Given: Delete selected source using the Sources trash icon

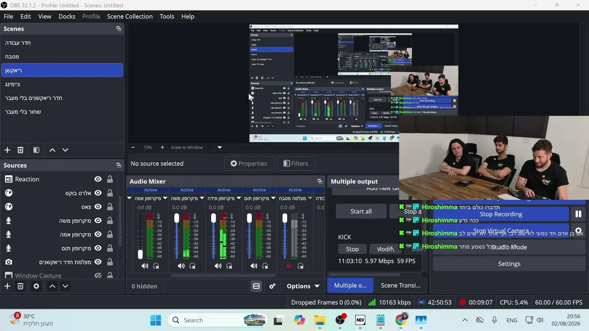Looking at the screenshot, I should (20, 286).
